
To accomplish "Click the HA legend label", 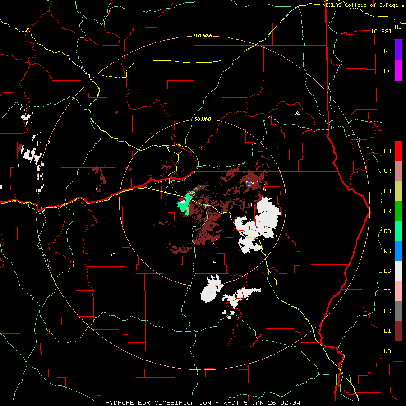I will (x=387, y=151).
